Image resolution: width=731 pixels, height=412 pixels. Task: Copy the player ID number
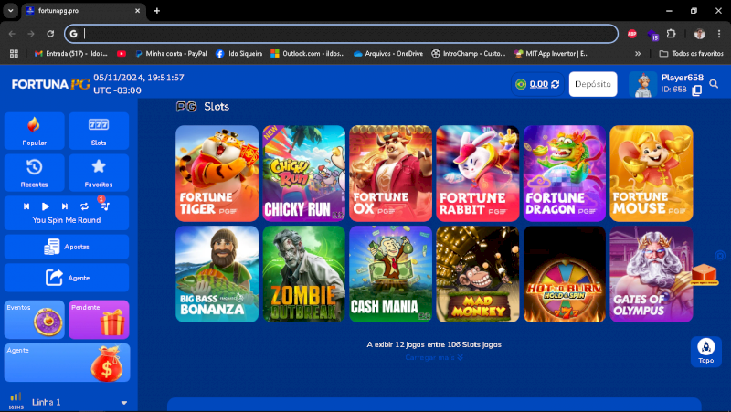coord(697,90)
